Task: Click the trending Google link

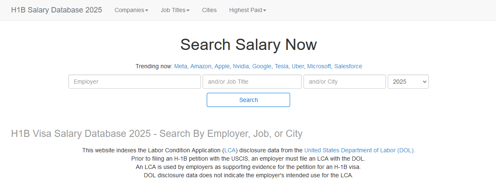Action: click(261, 66)
